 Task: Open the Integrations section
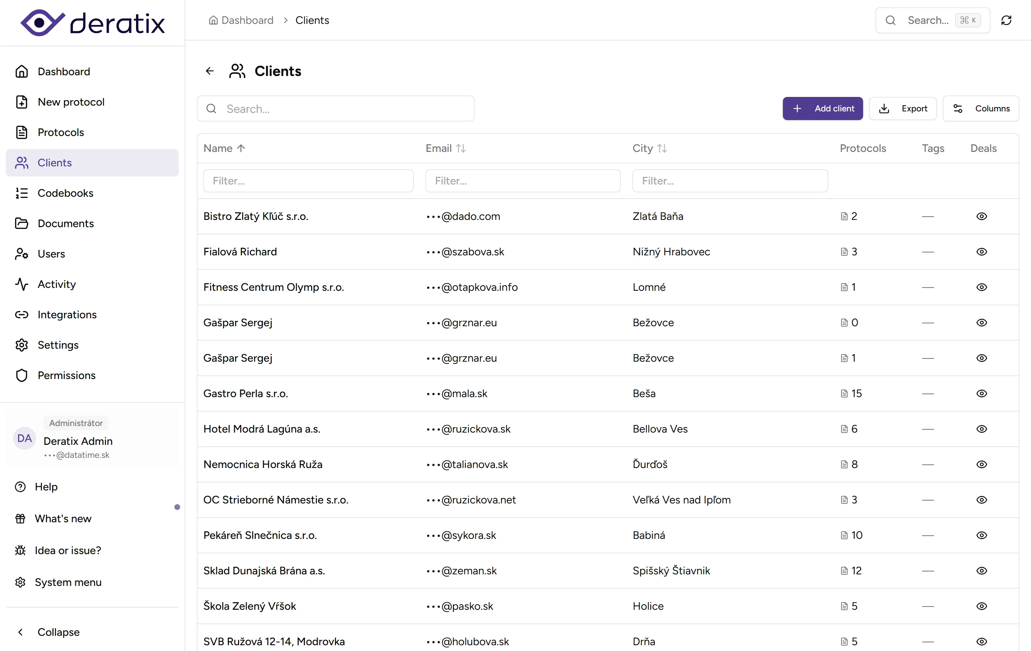tap(67, 315)
